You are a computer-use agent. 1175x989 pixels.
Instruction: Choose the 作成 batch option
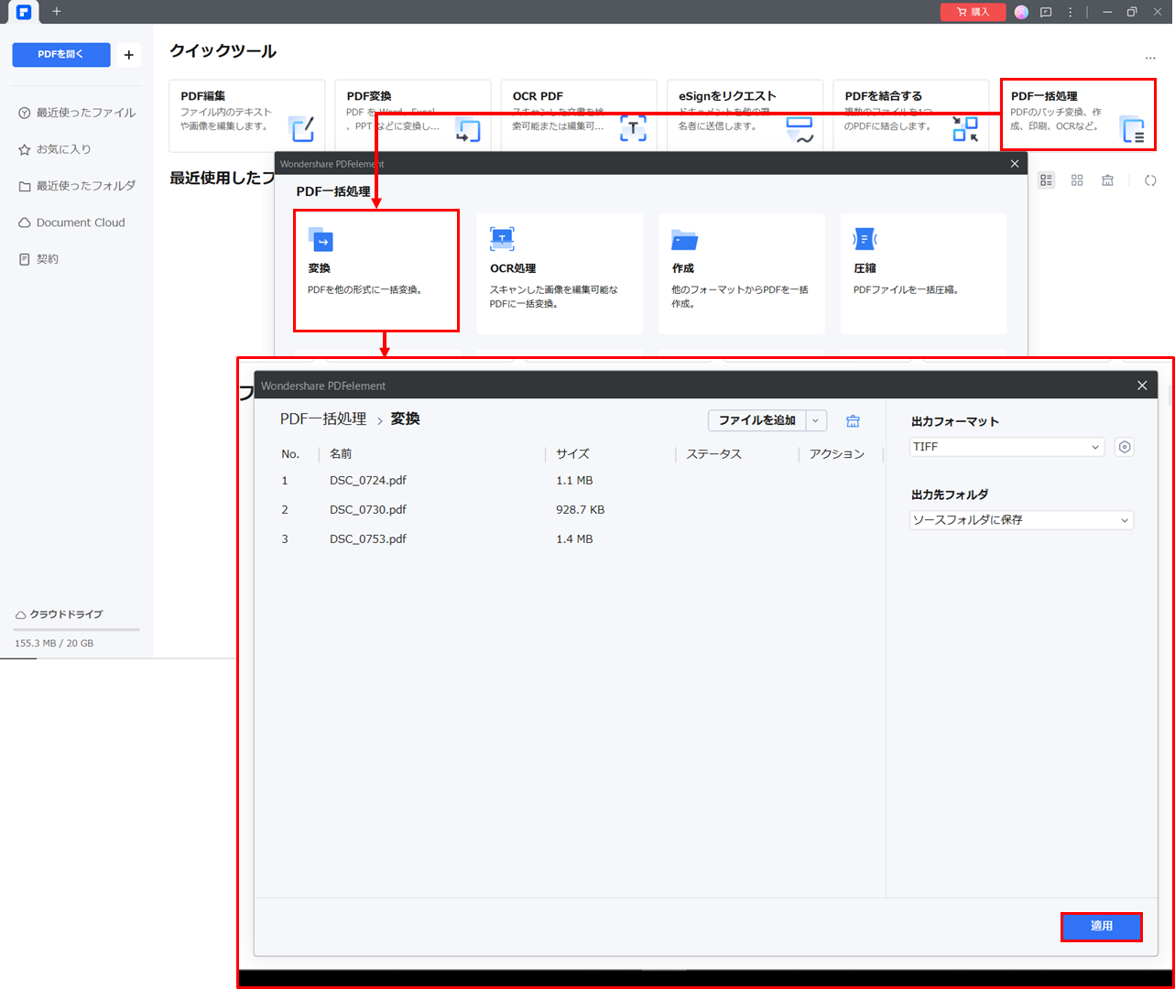coord(742,274)
